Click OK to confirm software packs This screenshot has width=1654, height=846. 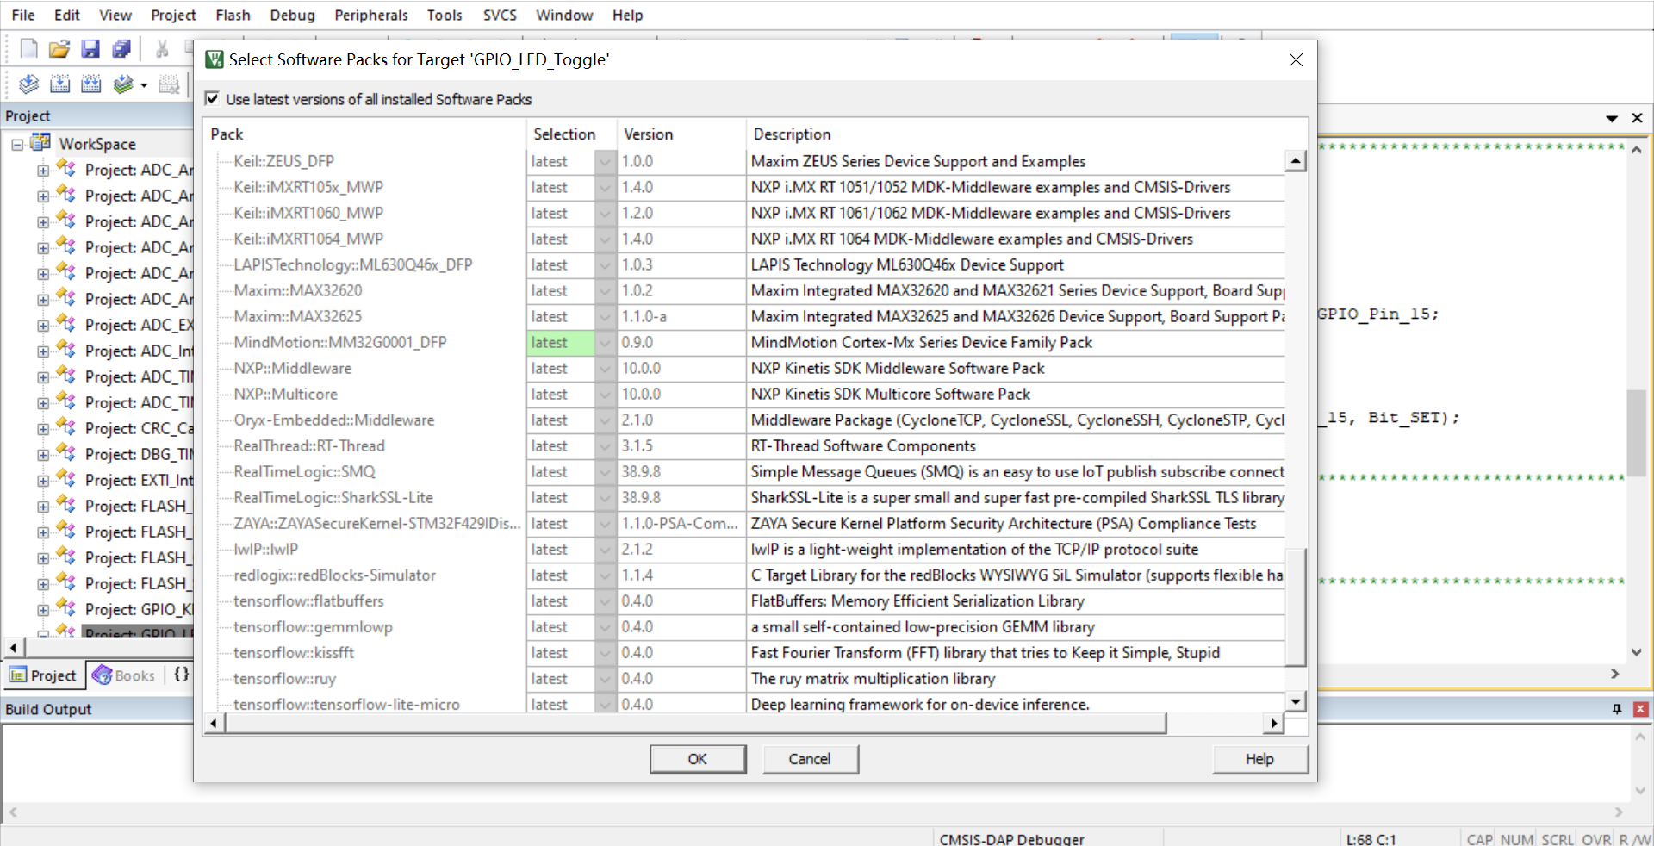coord(697,759)
